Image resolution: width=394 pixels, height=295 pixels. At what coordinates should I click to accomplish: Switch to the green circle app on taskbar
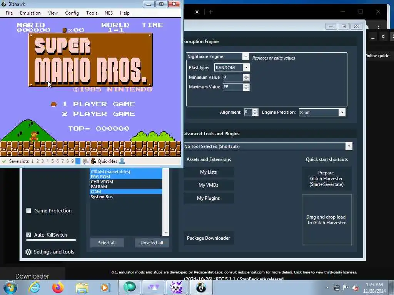pyautogui.click(x=129, y=287)
